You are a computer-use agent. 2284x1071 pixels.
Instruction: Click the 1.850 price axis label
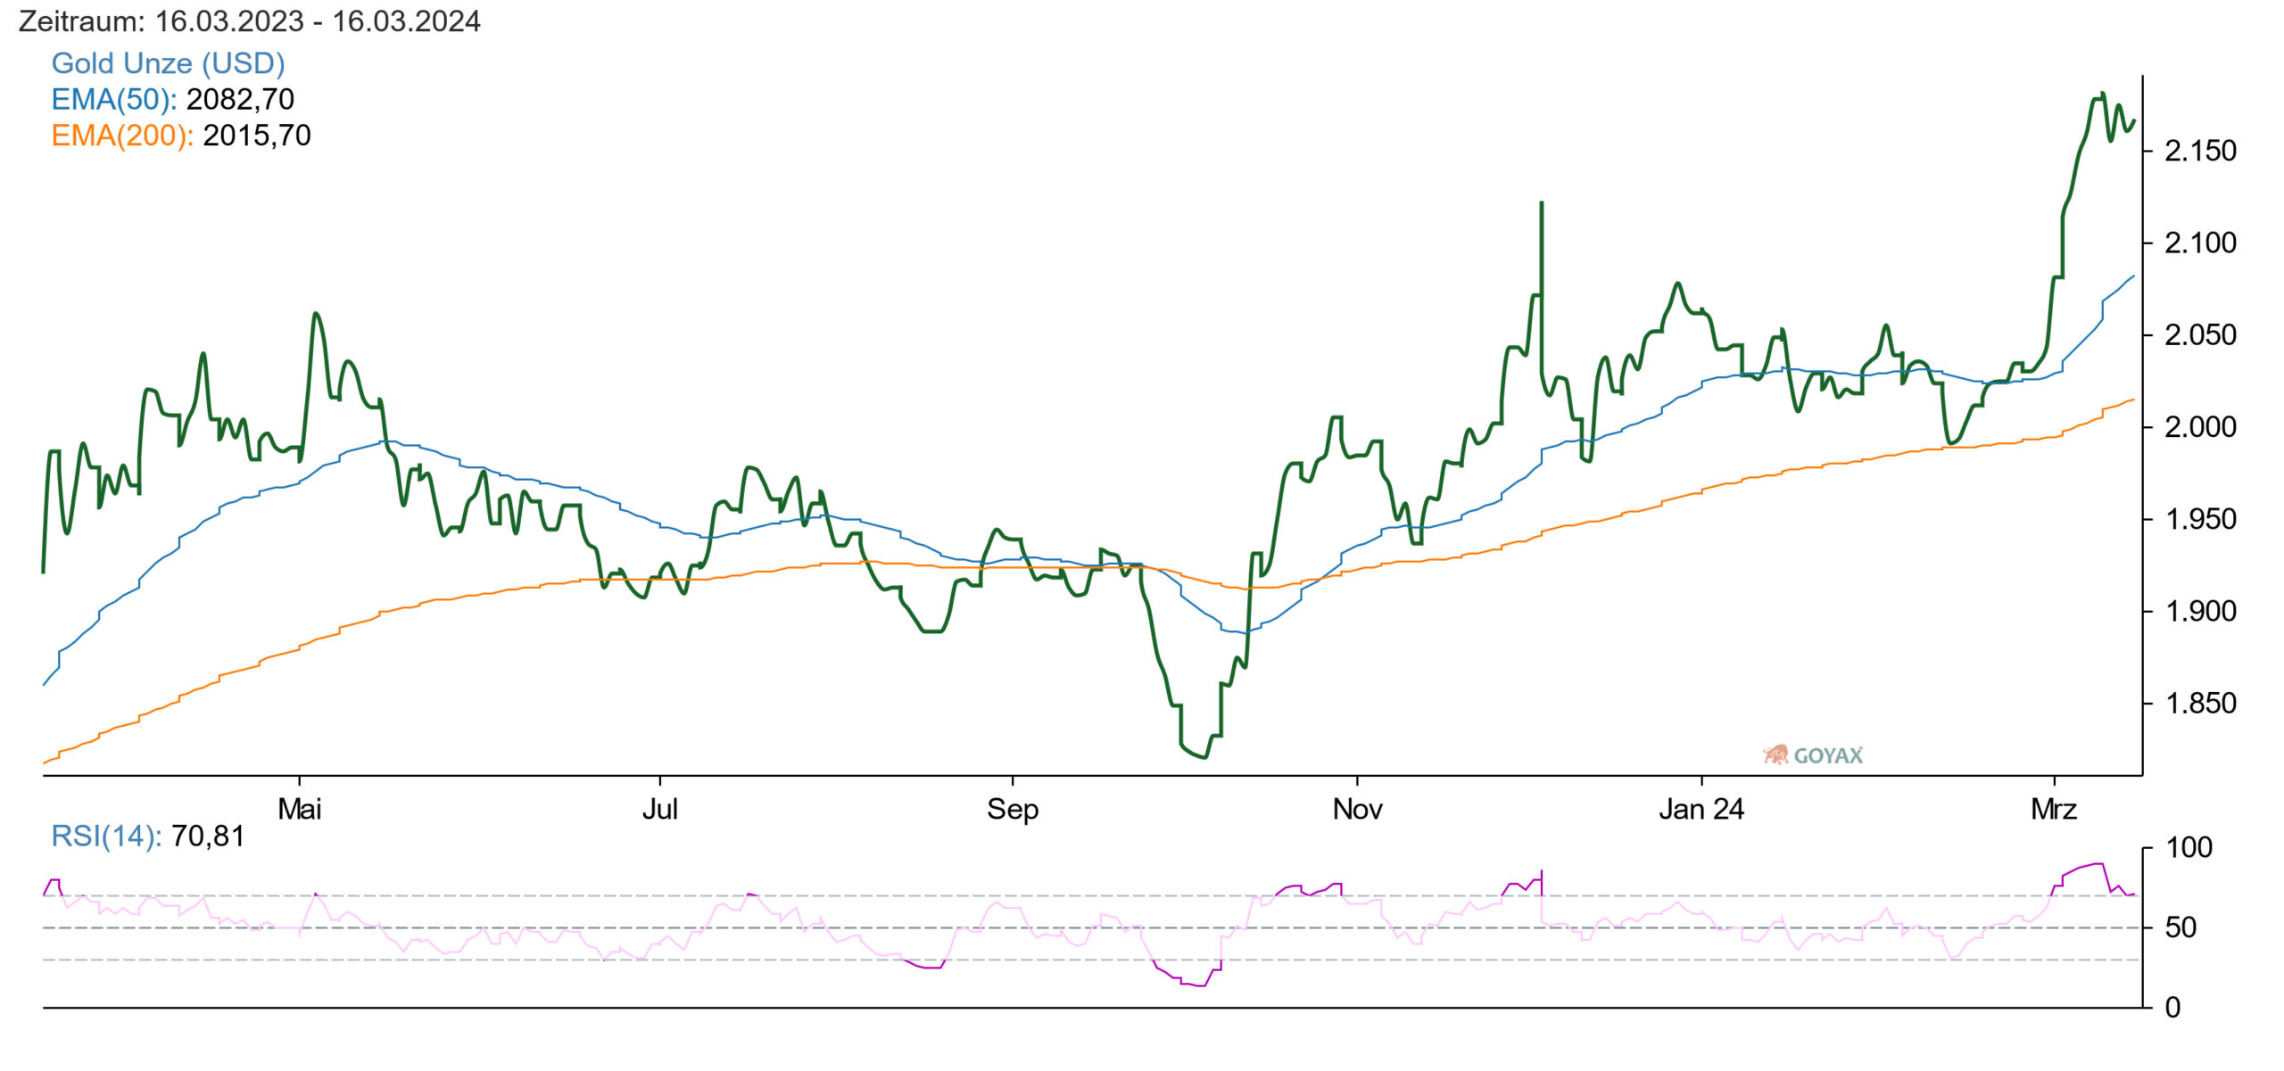[2201, 704]
